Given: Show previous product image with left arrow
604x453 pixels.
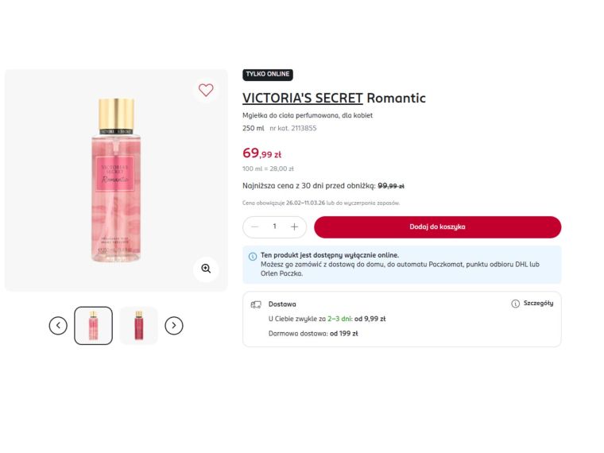Looking at the screenshot, I should (x=58, y=326).
